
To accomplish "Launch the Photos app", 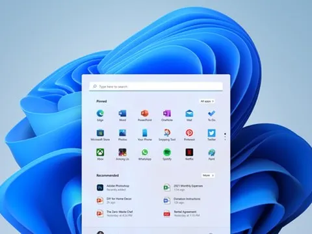I will click(122, 135).
